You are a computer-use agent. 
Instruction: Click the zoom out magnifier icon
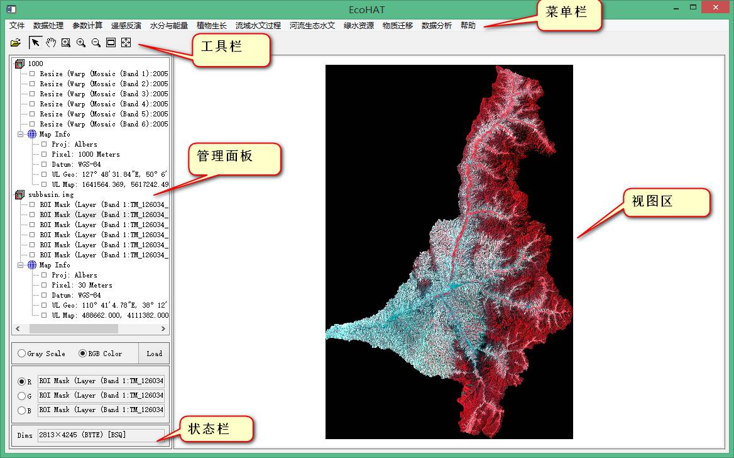tap(96, 43)
